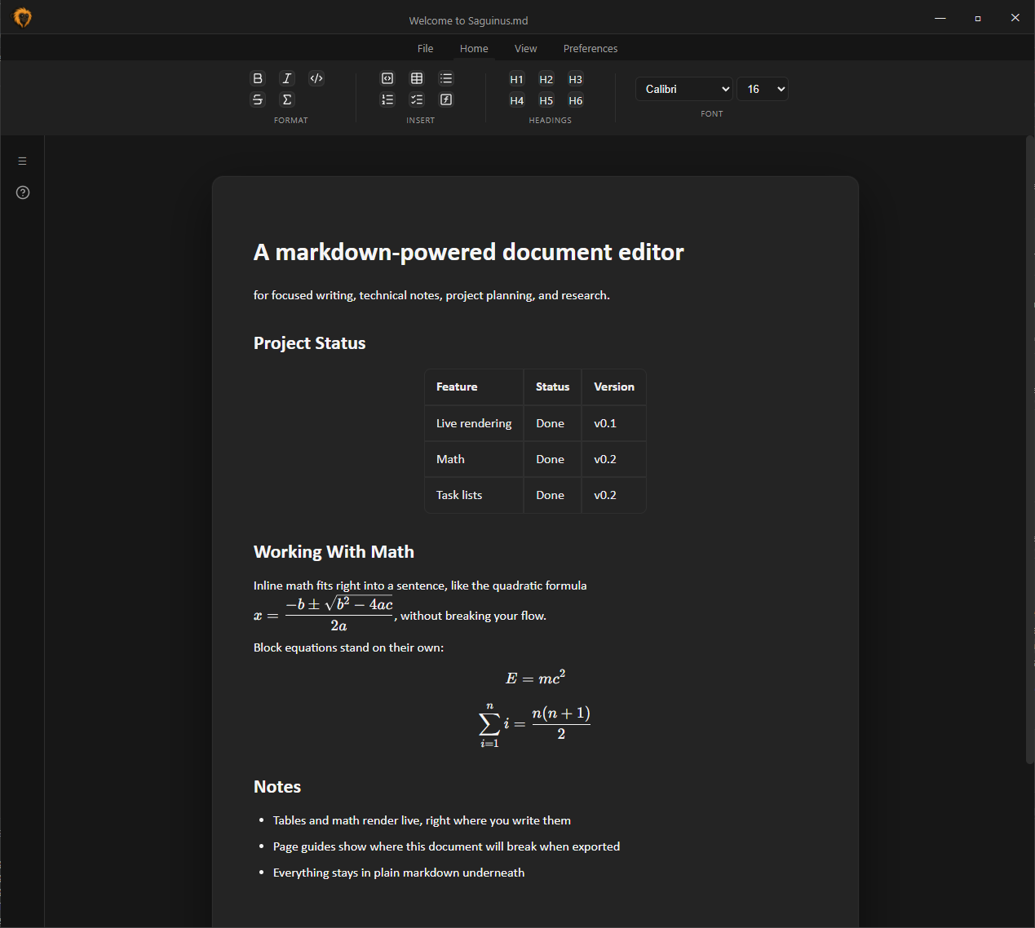Click the E = mc² block equation

coord(536,678)
